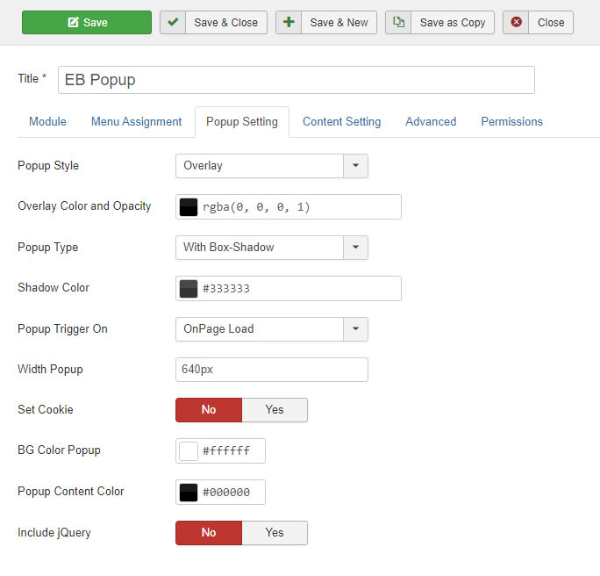This screenshot has height=576, width=600.
Task: Open the Menu Assignment tab
Action: [136, 122]
